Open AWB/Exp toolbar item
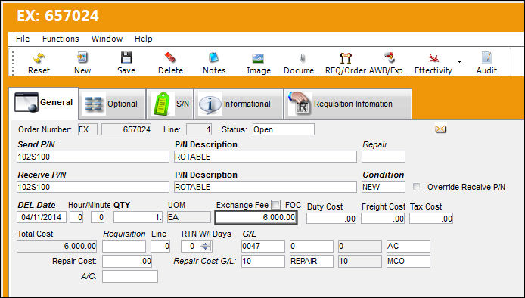This screenshot has width=525, height=298. pyautogui.click(x=390, y=64)
